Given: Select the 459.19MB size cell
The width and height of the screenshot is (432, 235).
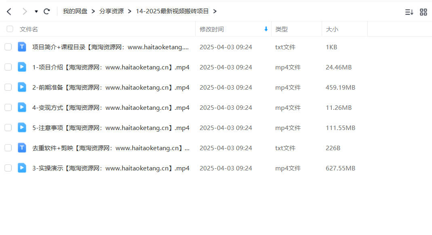Looking at the screenshot, I should pyautogui.click(x=341, y=88).
